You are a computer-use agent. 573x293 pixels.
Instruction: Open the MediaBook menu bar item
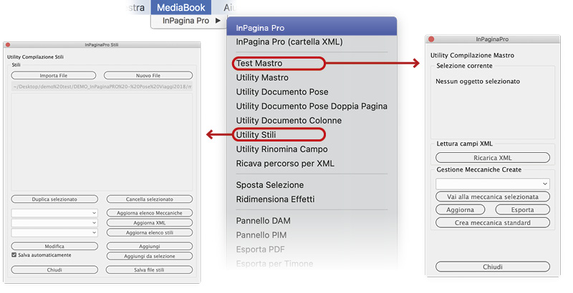pos(181,7)
